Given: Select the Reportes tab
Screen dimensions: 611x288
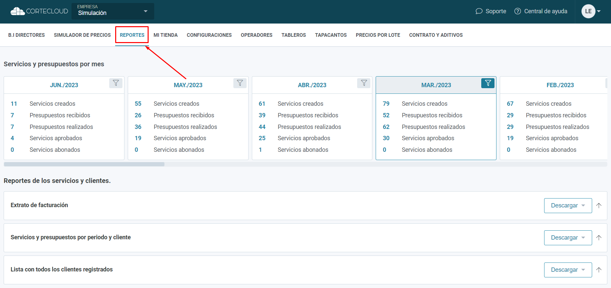Looking at the screenshot, I should click(132, 35).
